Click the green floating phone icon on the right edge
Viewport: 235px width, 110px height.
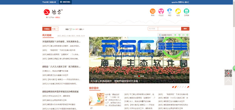coord(234,68)
